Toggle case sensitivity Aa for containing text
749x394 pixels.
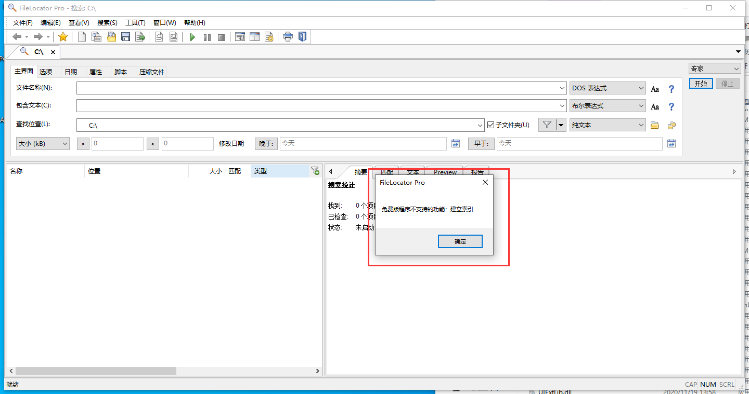[x=655, y=106]
